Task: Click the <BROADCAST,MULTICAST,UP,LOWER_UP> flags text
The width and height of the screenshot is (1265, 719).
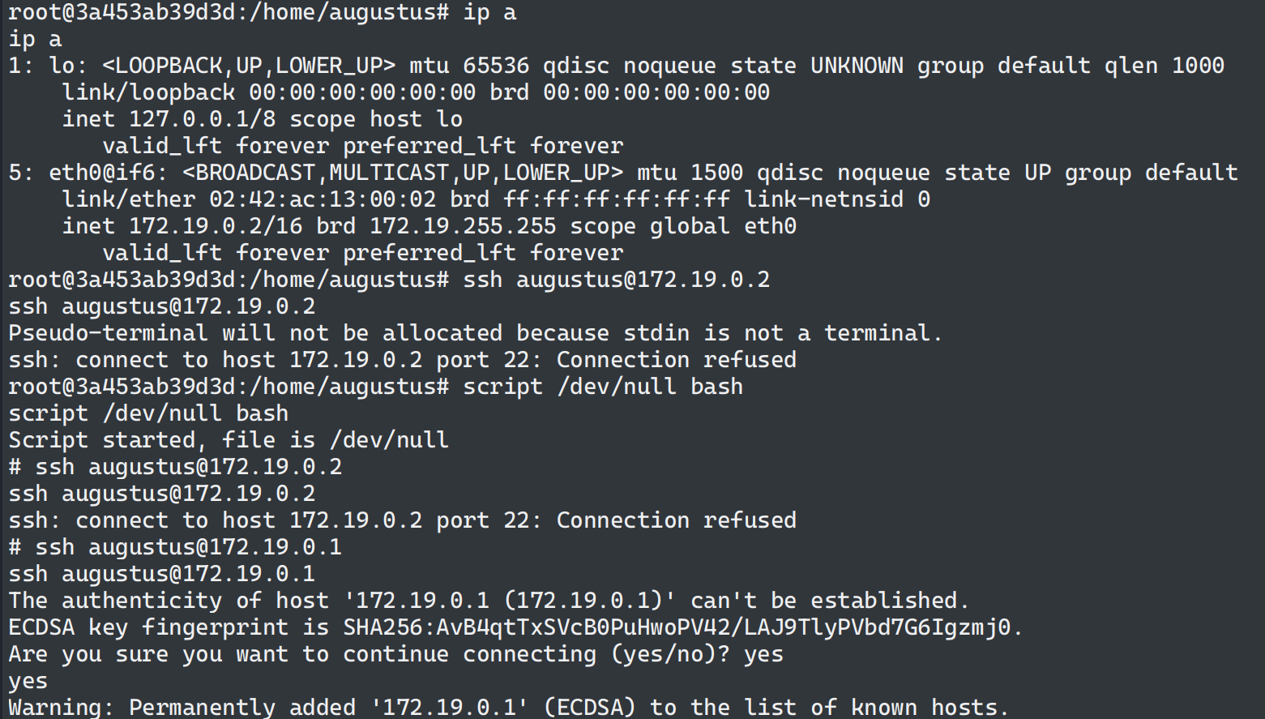Action: click(x=403, y=173)
